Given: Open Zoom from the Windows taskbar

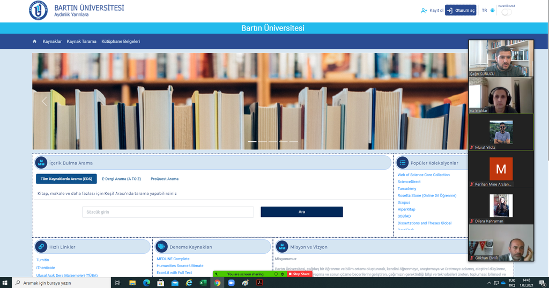Looking at the screenshot, I should 232,283.
